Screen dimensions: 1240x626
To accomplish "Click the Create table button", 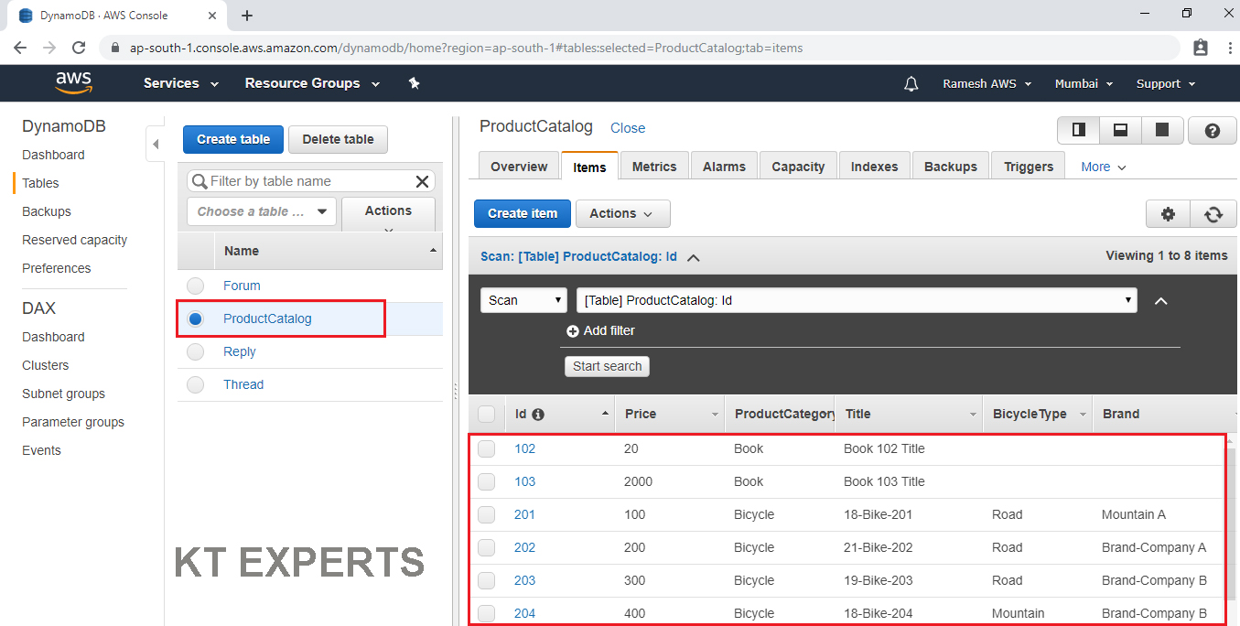I will click(x=233, y=140).
